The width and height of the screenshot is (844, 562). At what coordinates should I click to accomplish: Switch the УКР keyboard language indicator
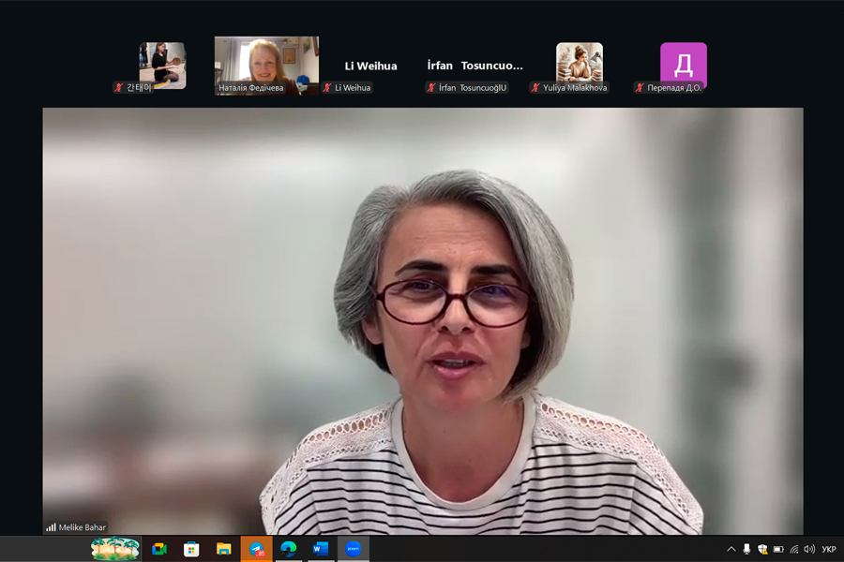829,549
